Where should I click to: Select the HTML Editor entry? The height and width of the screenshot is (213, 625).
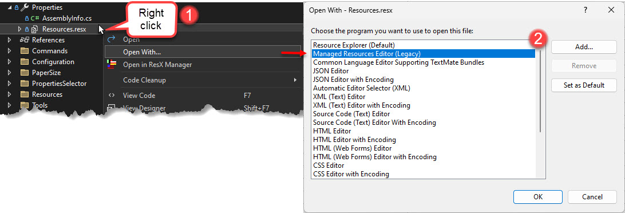coord(424,131)
